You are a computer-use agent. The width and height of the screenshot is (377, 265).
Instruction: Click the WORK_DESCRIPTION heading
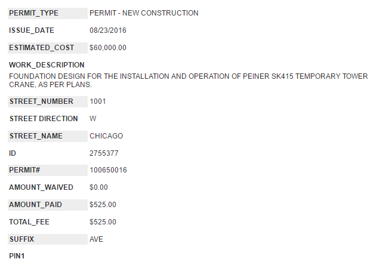(47, 64)
